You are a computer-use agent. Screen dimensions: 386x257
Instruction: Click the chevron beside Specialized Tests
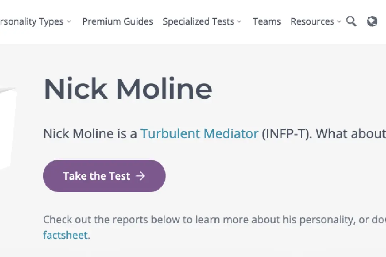click(x=239, y=22)
